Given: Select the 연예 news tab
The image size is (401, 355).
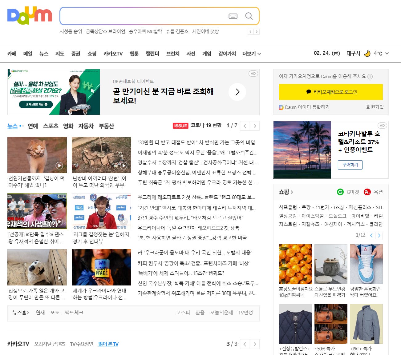Looking at the screenshot, I should coord(33,126).
